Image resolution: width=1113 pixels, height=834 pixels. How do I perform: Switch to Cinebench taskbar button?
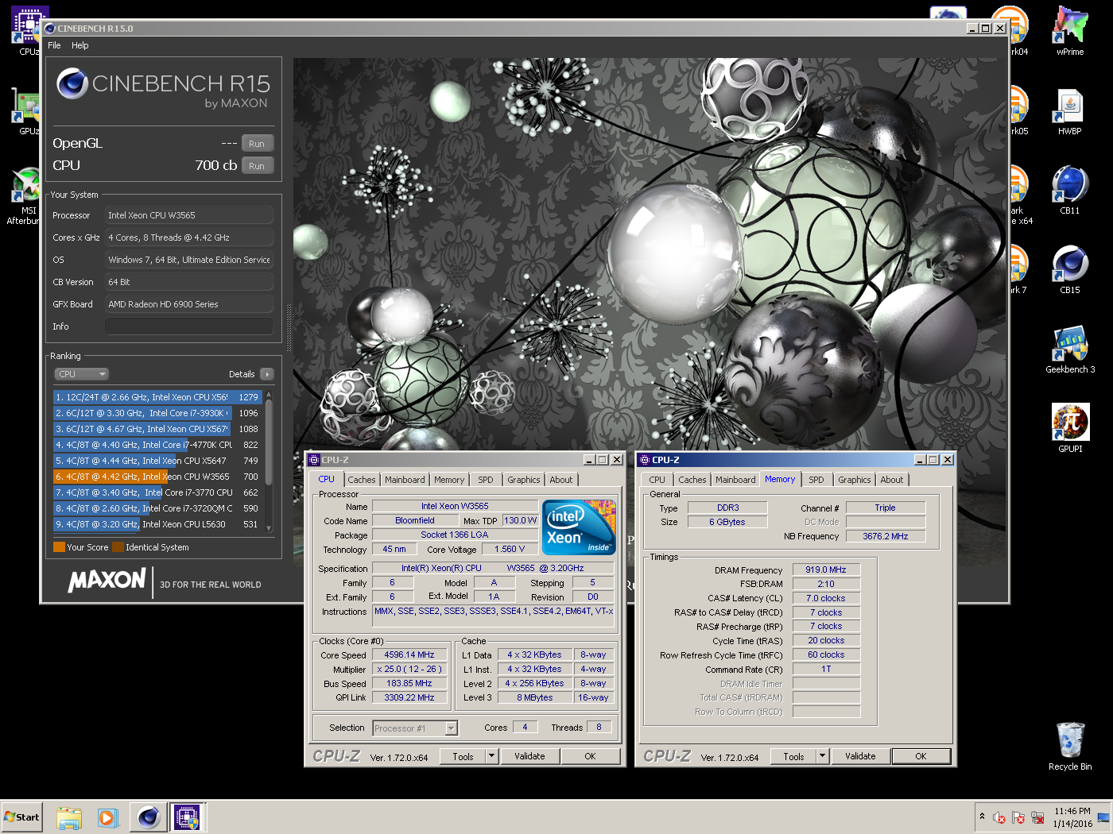pos(149,817)
